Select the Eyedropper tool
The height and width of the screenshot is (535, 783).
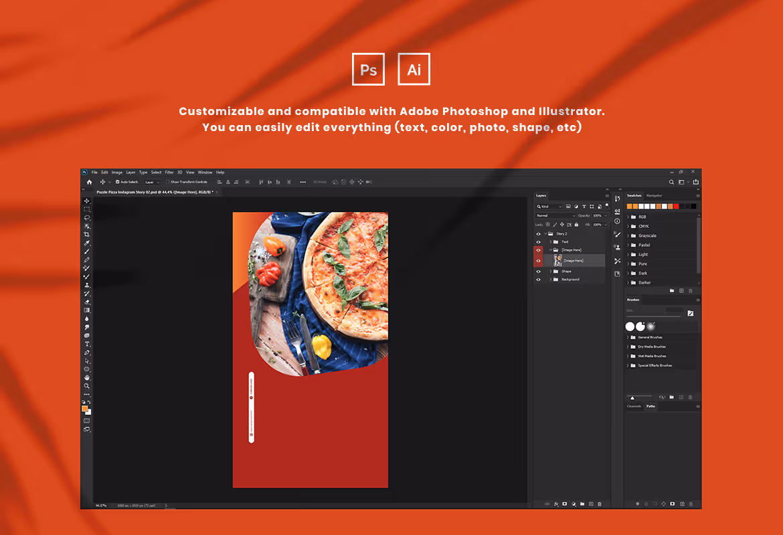pyautogui.click(x=87, y=243)
